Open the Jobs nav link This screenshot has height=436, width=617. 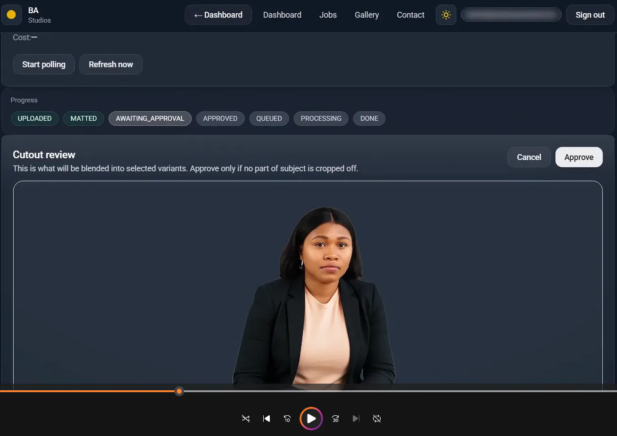[x=328, y=15]
